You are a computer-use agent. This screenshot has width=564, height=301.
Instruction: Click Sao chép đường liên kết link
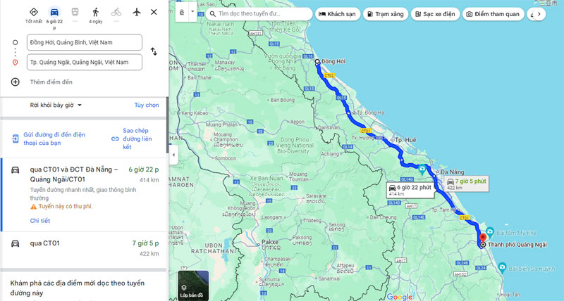click(x=134, y=139)
